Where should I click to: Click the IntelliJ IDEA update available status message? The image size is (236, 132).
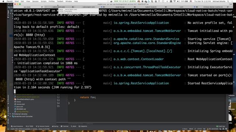(30, 129)
